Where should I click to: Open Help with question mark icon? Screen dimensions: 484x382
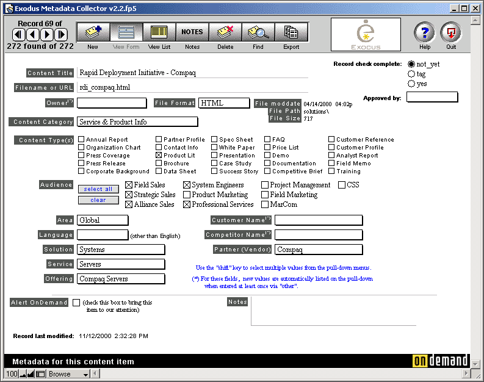[x=424, y=32]
